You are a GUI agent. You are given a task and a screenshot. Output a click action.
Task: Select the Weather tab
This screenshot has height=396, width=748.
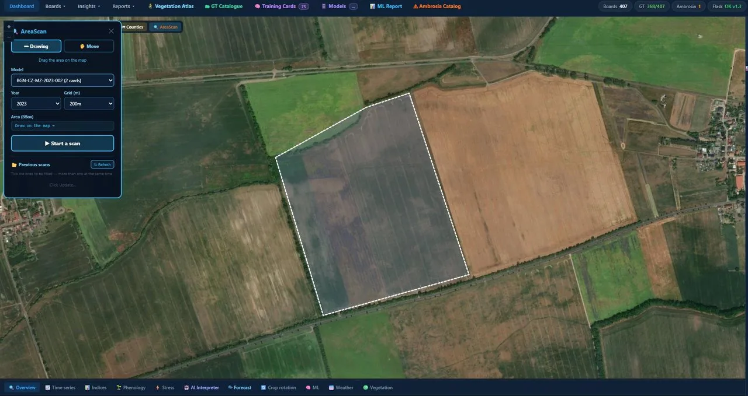(341, 387)
